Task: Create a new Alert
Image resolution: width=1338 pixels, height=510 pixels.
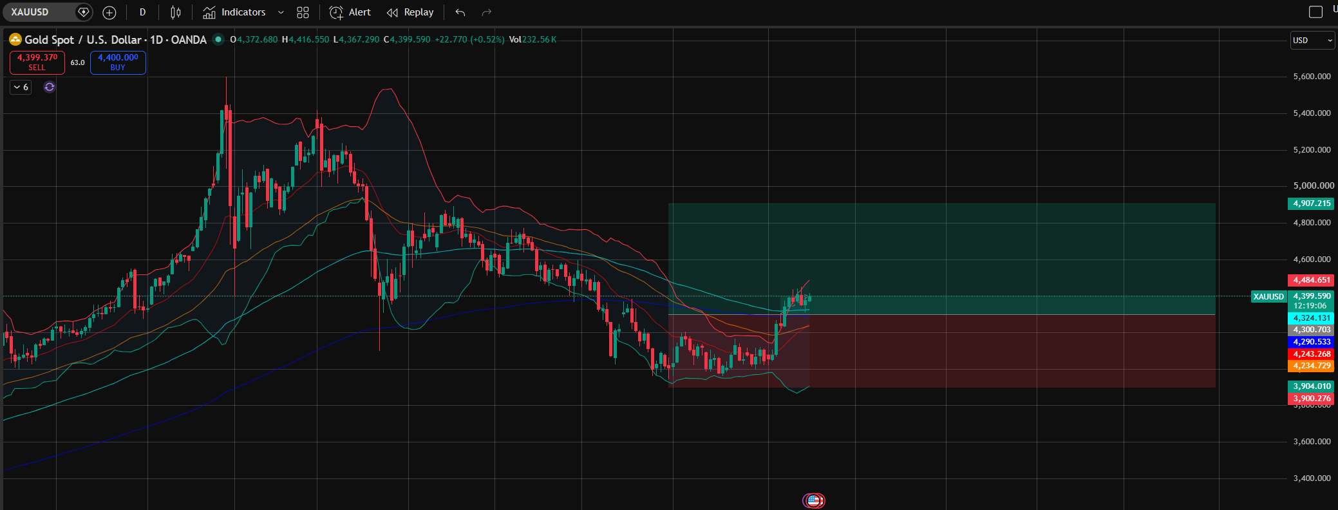Action: [350, 12]
